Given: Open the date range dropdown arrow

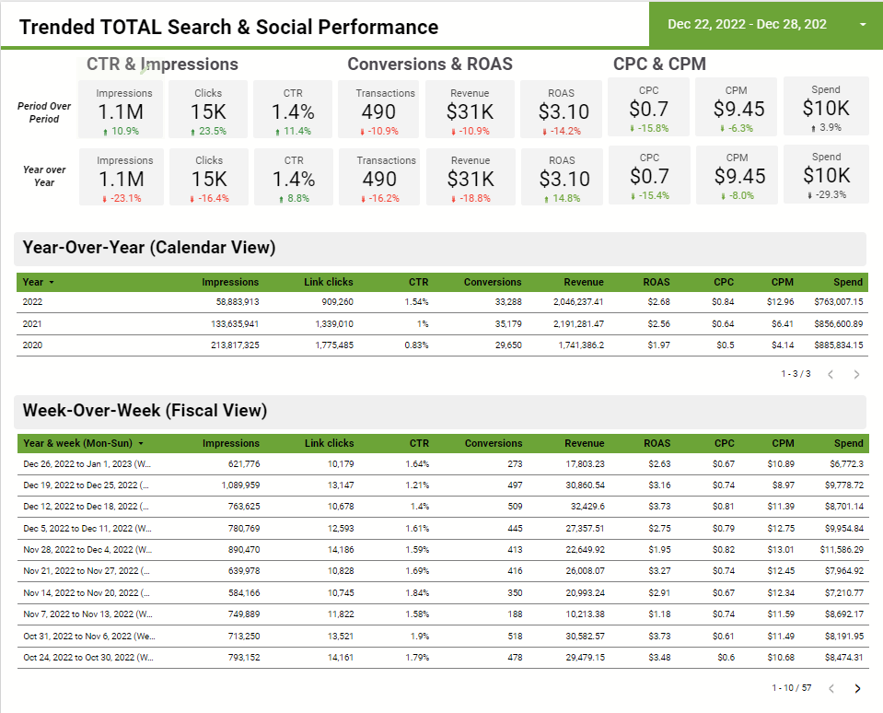Looking at the screenshot, I should [862, 24].
